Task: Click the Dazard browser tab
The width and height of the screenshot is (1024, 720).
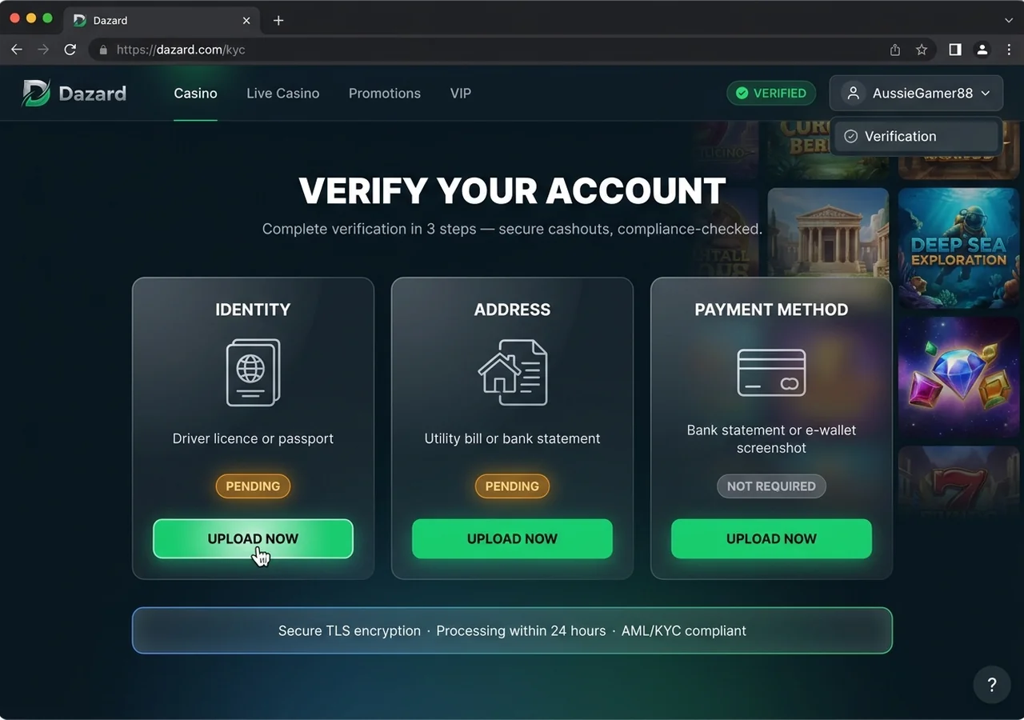Action: pos(160,20)
